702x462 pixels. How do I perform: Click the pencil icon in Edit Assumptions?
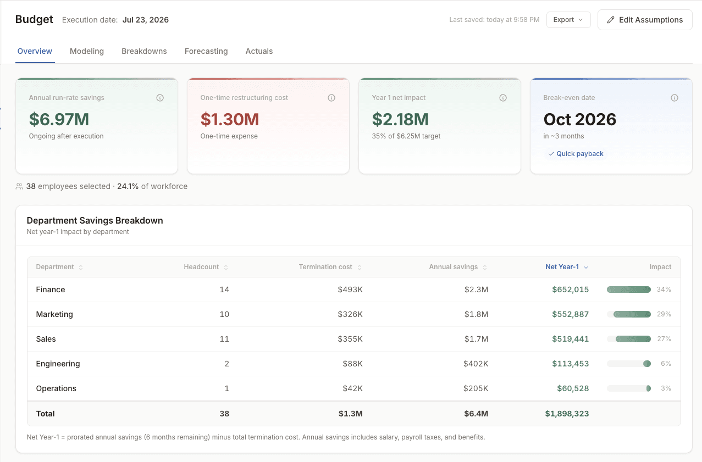pos(611,20)
